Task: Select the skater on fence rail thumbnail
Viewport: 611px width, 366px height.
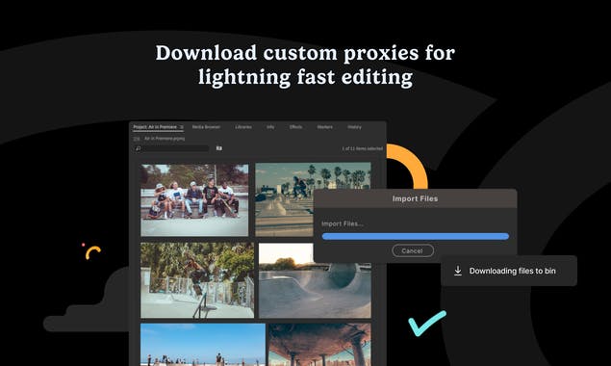Action: (197, 280)
